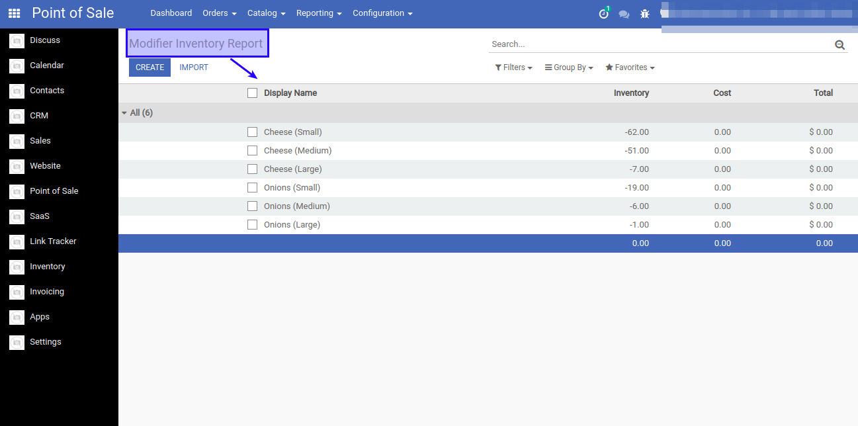Click the Apps icon in sidebar
The height and width of the screenshot is (426, 858).
click(17, 317)
